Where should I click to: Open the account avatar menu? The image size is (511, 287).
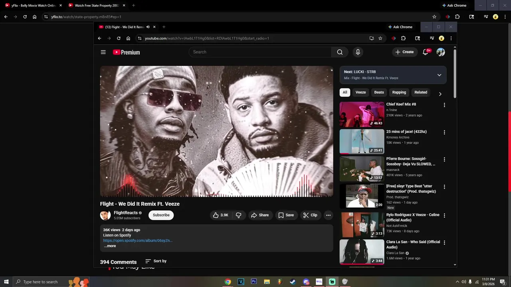[441, 52]
